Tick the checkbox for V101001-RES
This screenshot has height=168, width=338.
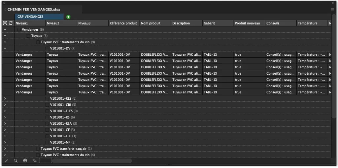tap(47, 99)
